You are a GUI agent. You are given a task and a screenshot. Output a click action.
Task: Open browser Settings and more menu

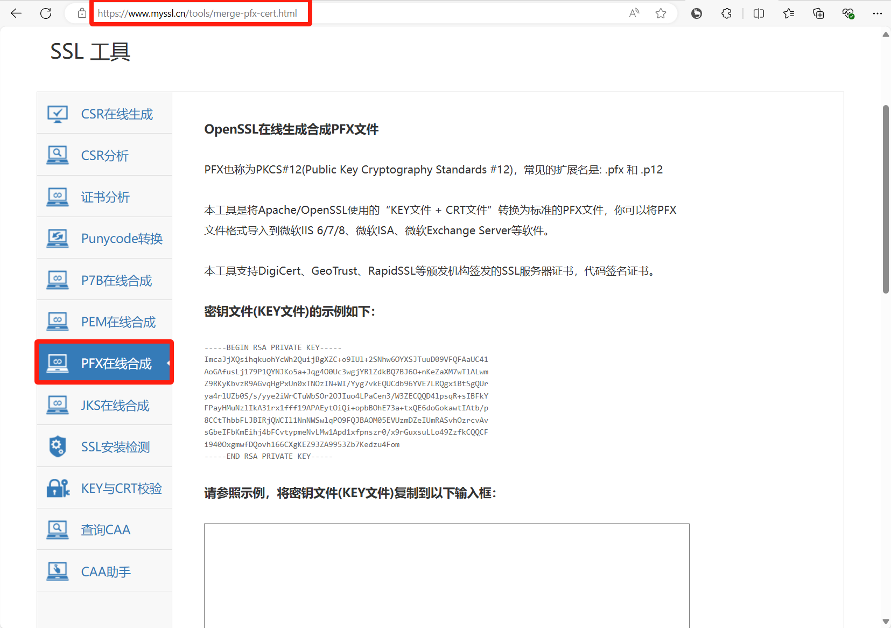coord(877,13)
